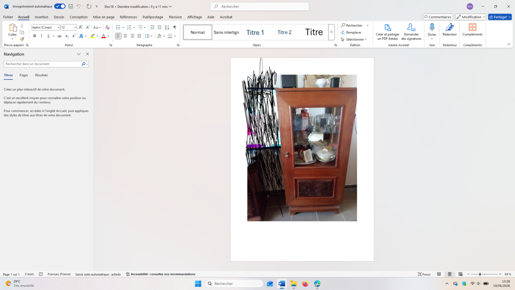The width and height of the screenshot is (515, 290).
Task: Apply the red font color
Action: pos(104,36)
